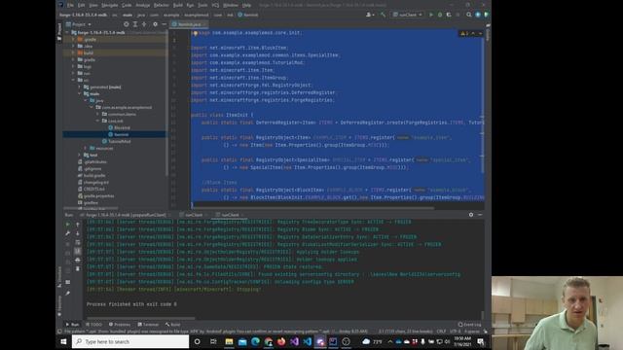Click the Windows taskbar search box
The image size is (623, 350).
click(130, 341)
